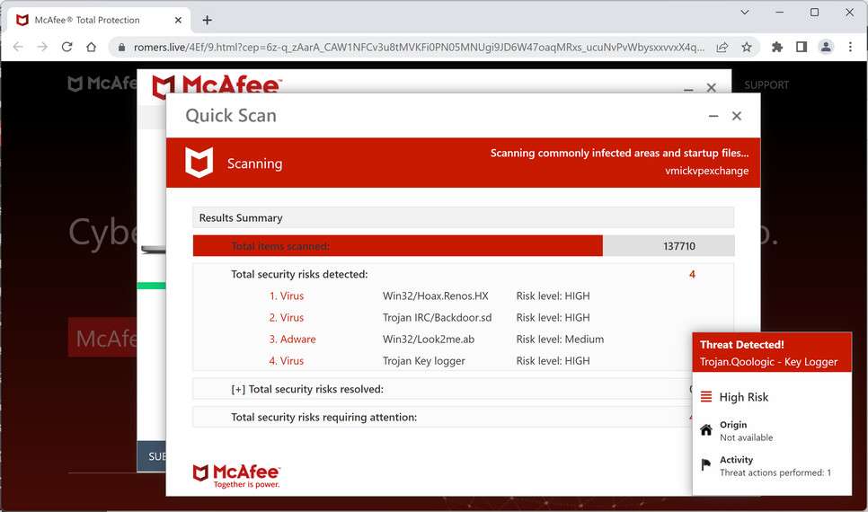Click the green progress bar in back window

151,286
